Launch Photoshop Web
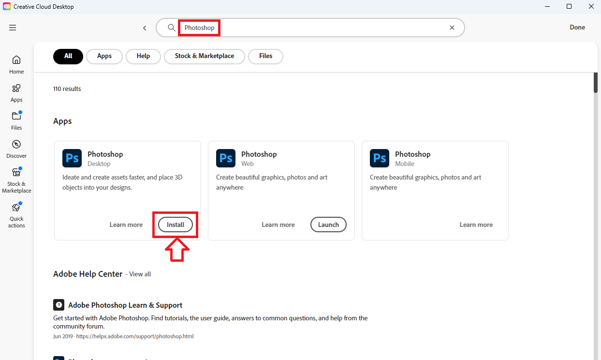The width and height of the screenshot is (601, 360). [328, 225]
